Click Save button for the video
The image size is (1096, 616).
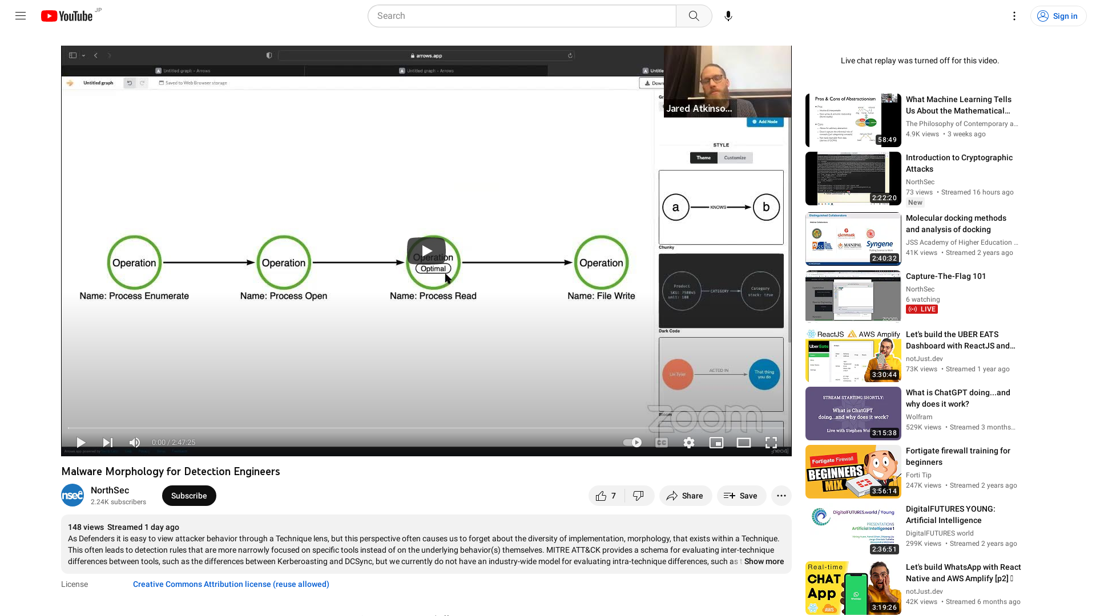tap(741, 496)
